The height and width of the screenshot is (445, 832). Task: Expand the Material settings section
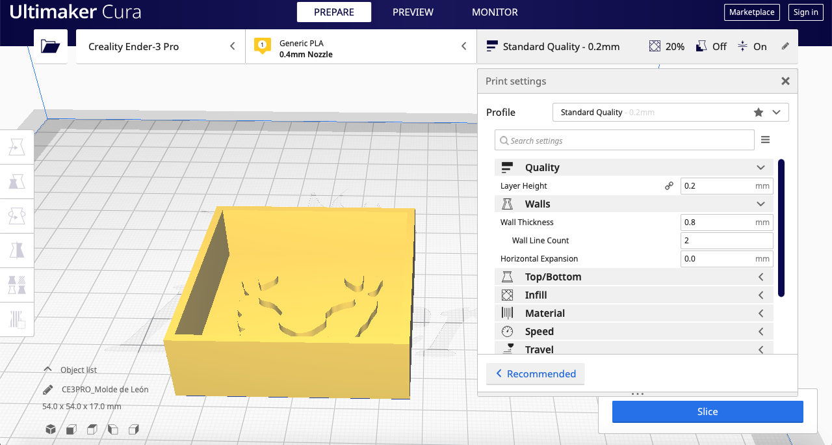pyautogui.click(x=761, y=313)
